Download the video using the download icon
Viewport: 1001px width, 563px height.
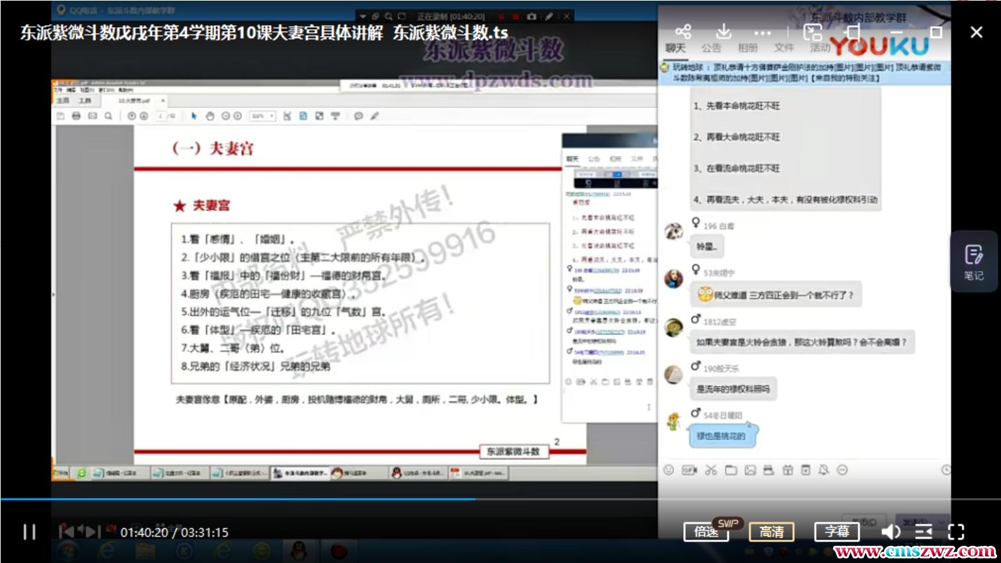(x=723, y=32)
